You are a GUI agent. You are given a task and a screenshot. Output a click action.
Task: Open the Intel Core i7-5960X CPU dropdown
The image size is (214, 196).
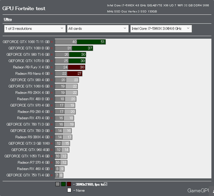click(161, 29)
